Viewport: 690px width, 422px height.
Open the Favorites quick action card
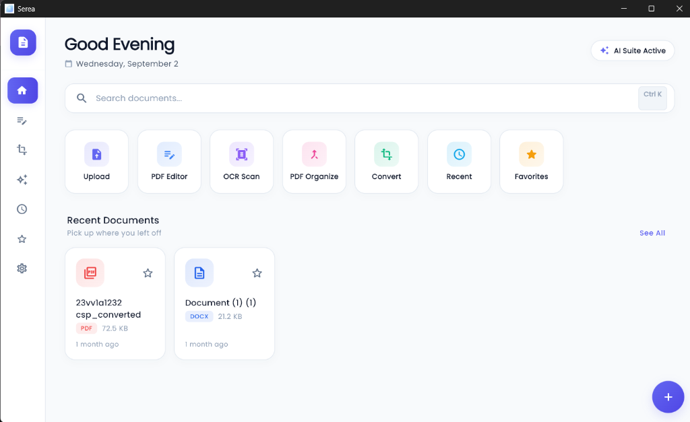(531, 162)
